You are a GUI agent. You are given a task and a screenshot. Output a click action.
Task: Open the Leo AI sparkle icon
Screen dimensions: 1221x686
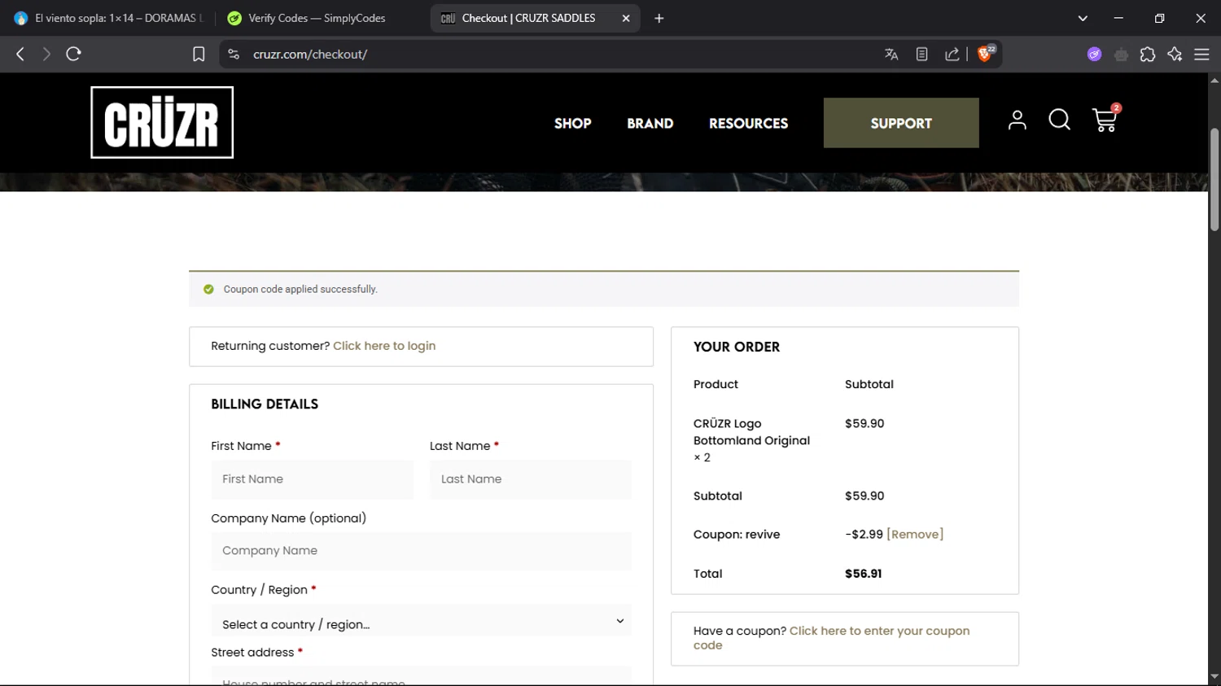(x=1175, y=55)
